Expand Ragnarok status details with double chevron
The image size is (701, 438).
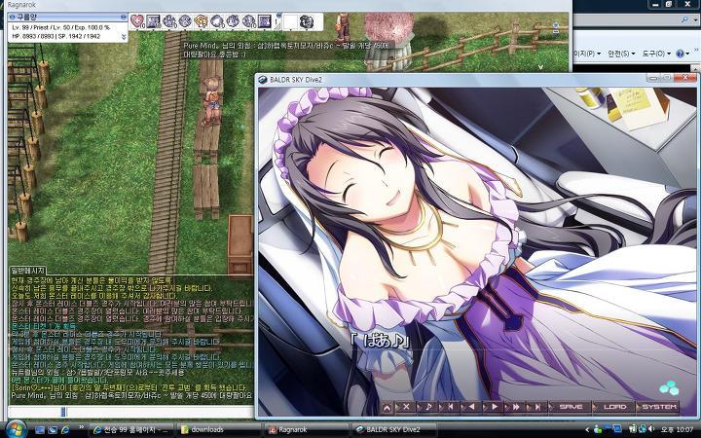124,38
